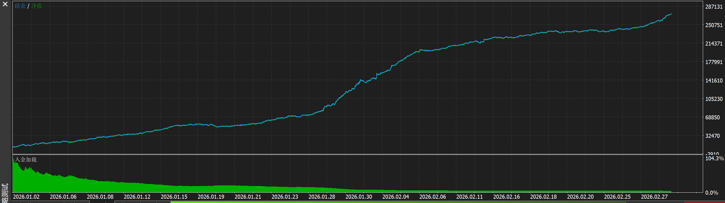Click date label 2026.01.23
The width and height of the screenshot is (725, 203).
pyautogui.click(x=285, y=197)
